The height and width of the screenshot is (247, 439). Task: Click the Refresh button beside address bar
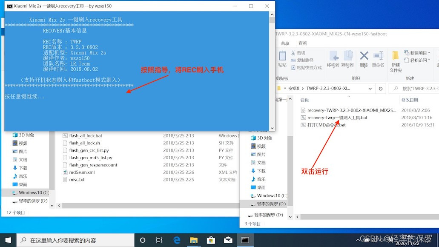[x=381, y=89]
